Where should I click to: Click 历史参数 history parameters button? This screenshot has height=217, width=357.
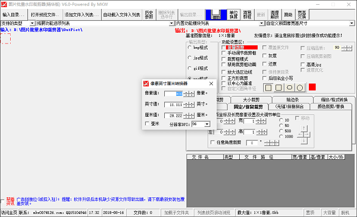149,15
